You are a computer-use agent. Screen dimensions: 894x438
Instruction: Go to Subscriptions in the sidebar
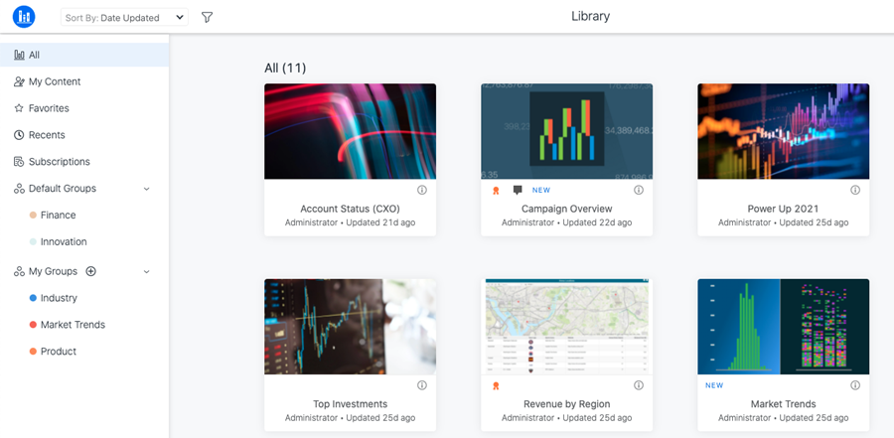[x=84, y=162]
